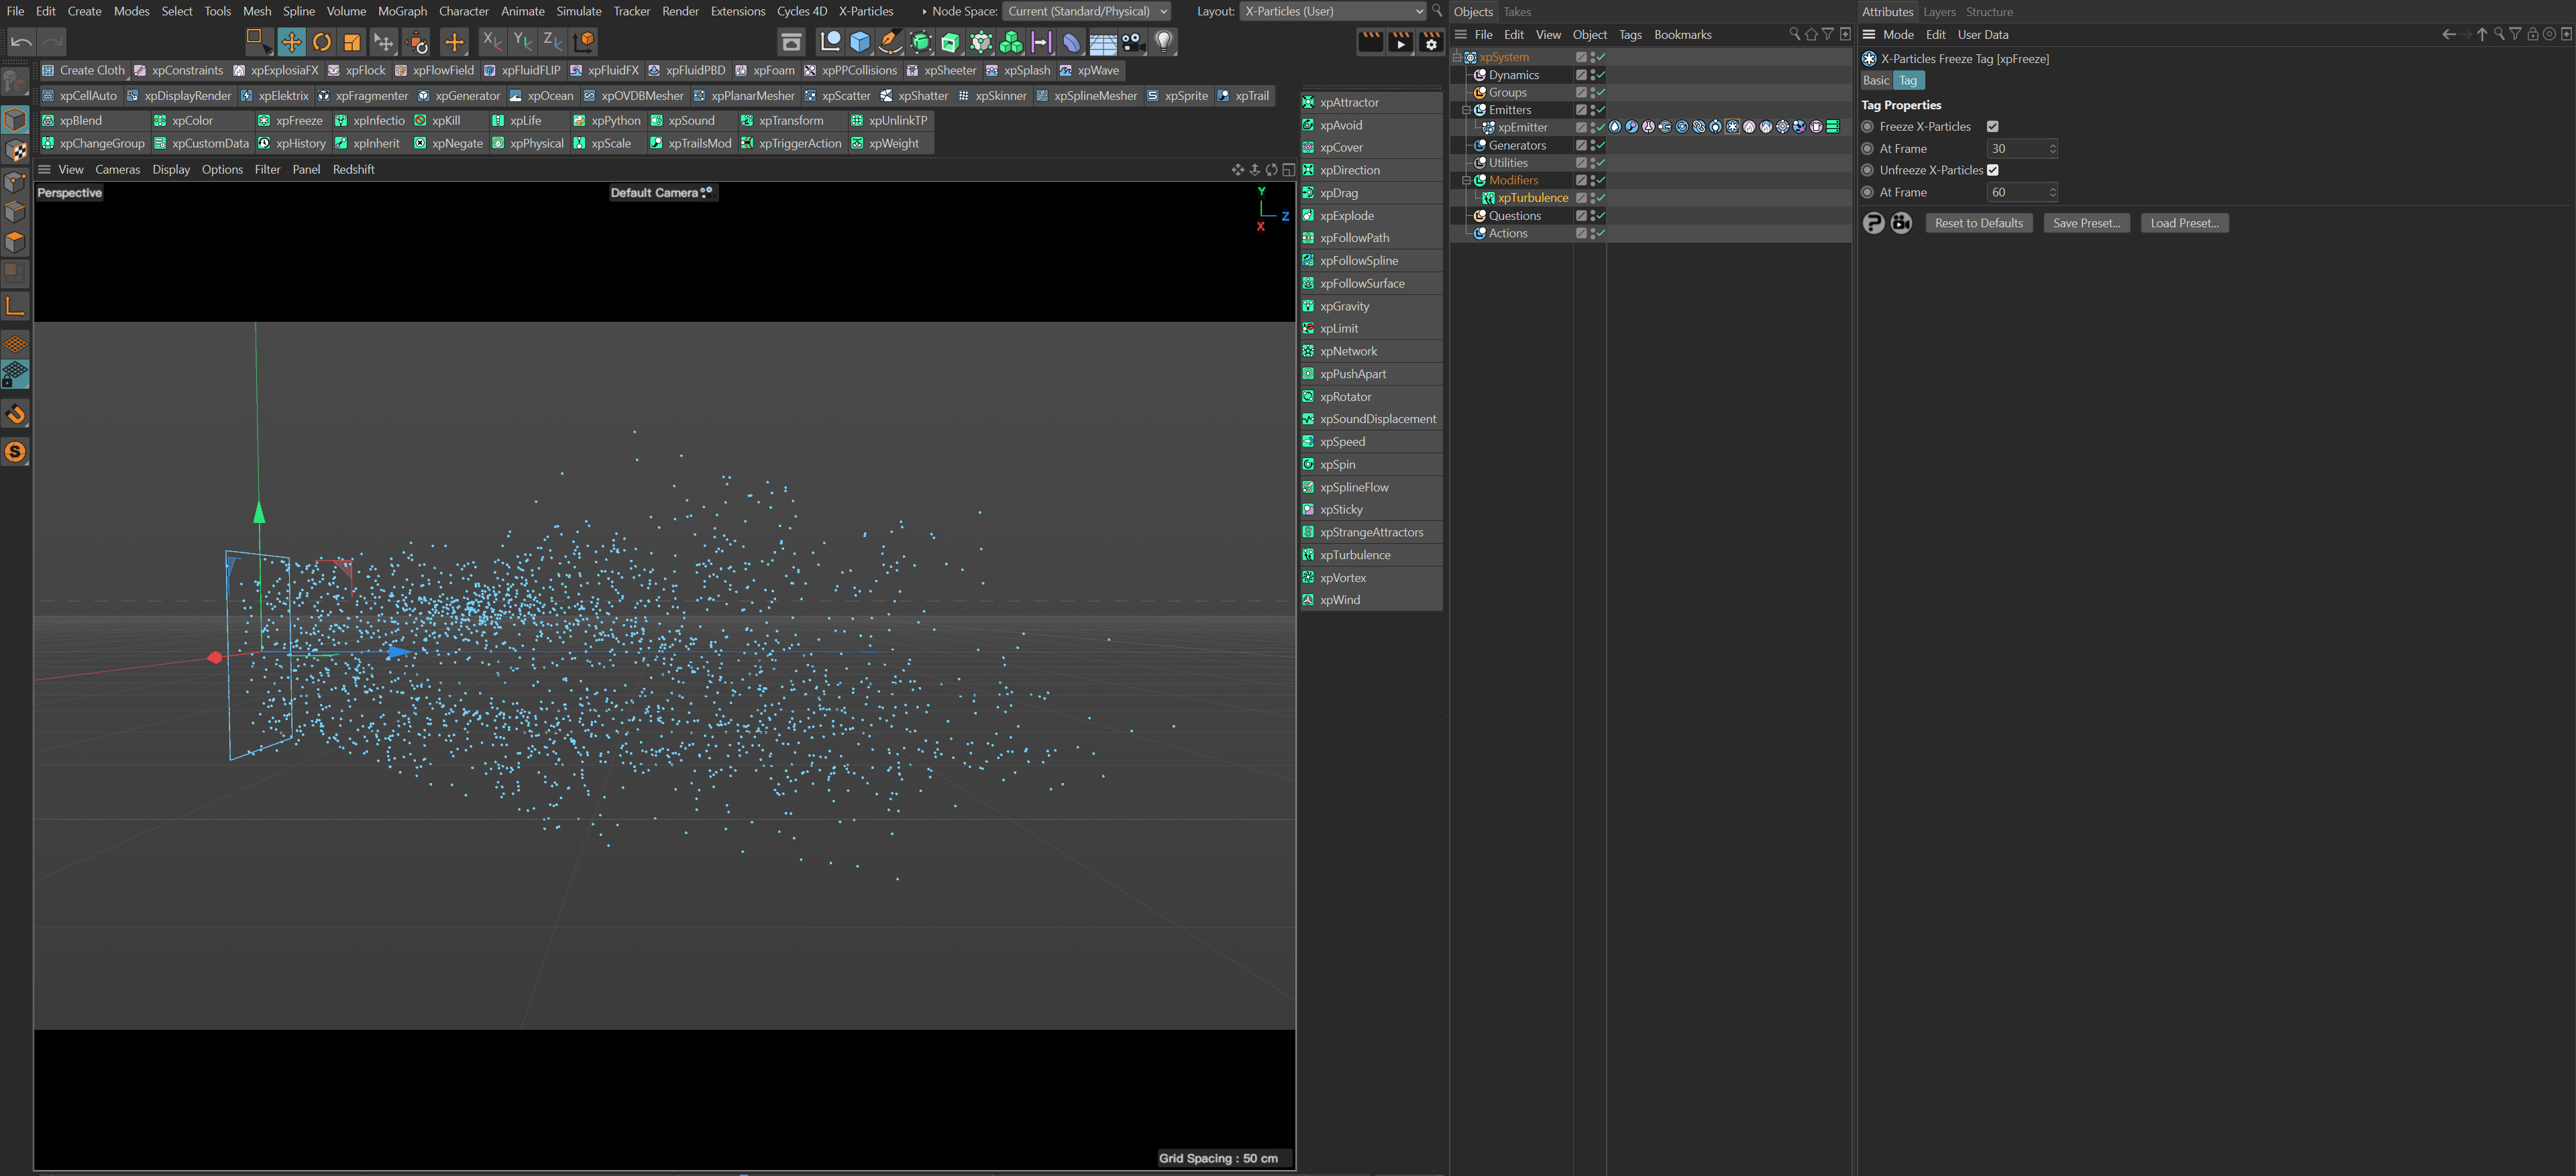Open Object Manager hamburger menu
Screen dimensions: 2576x1176
coord(1461,35)
